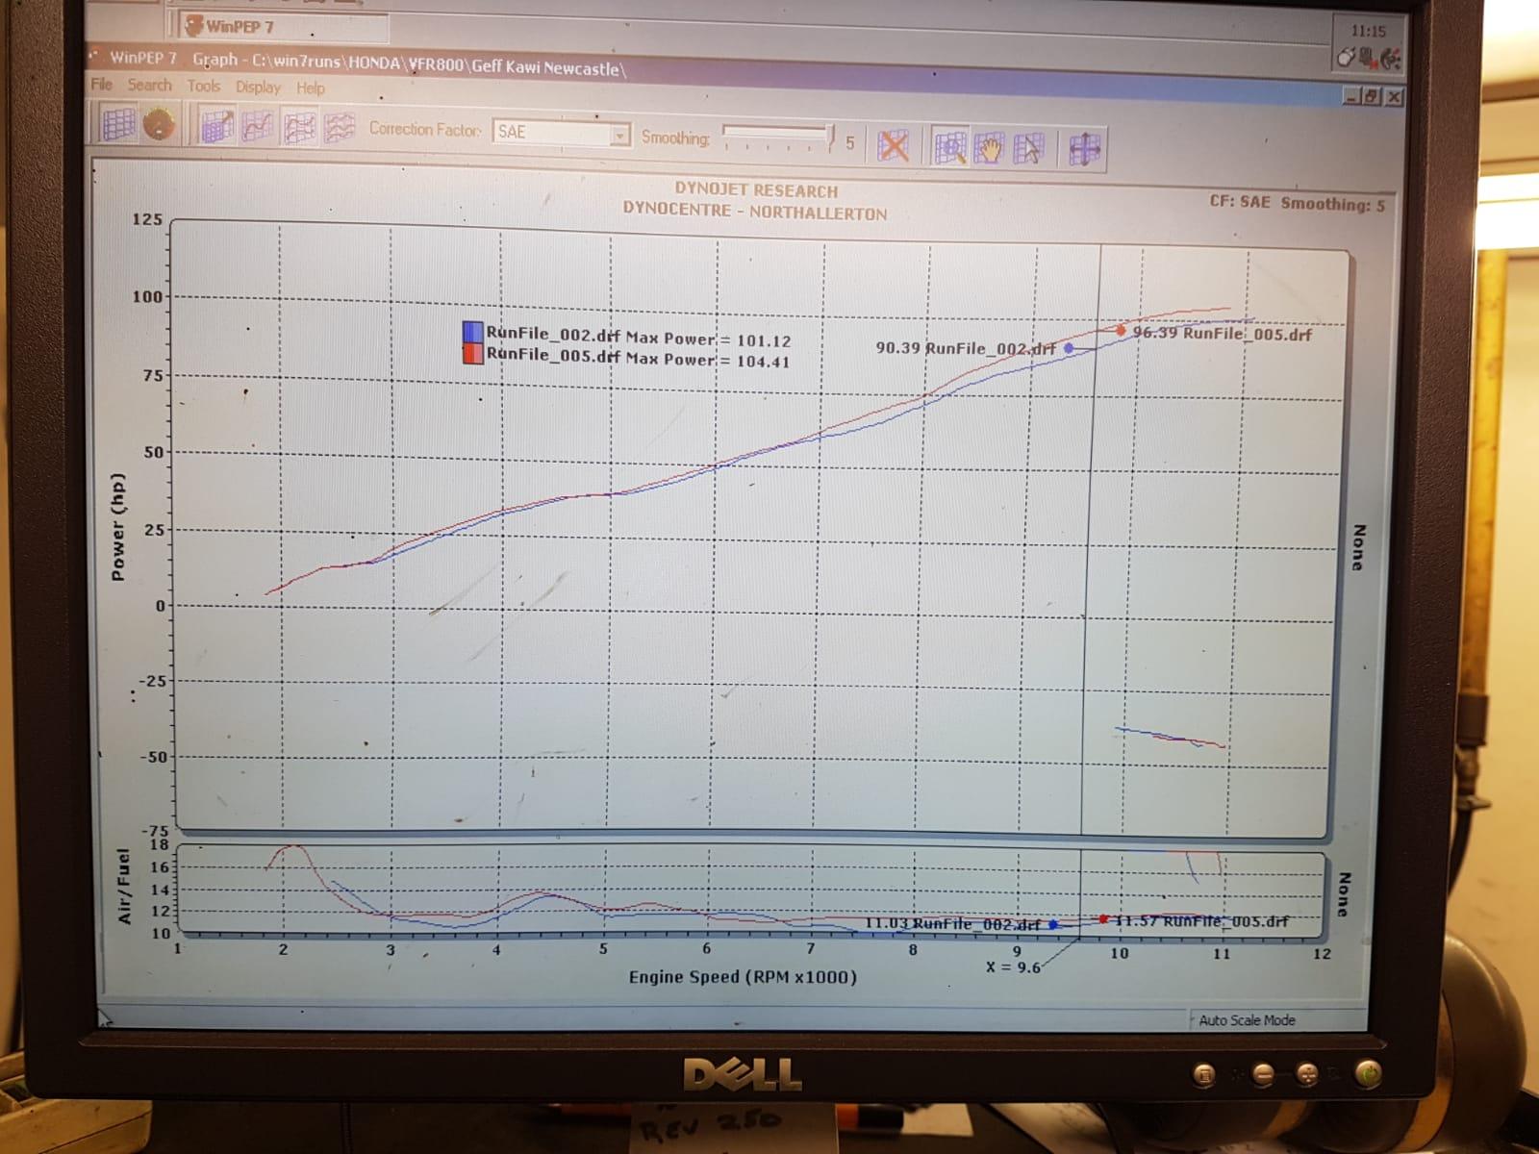Click the grid table icon in toolbar
The image size is (1539, 1154).
point(118,124)
